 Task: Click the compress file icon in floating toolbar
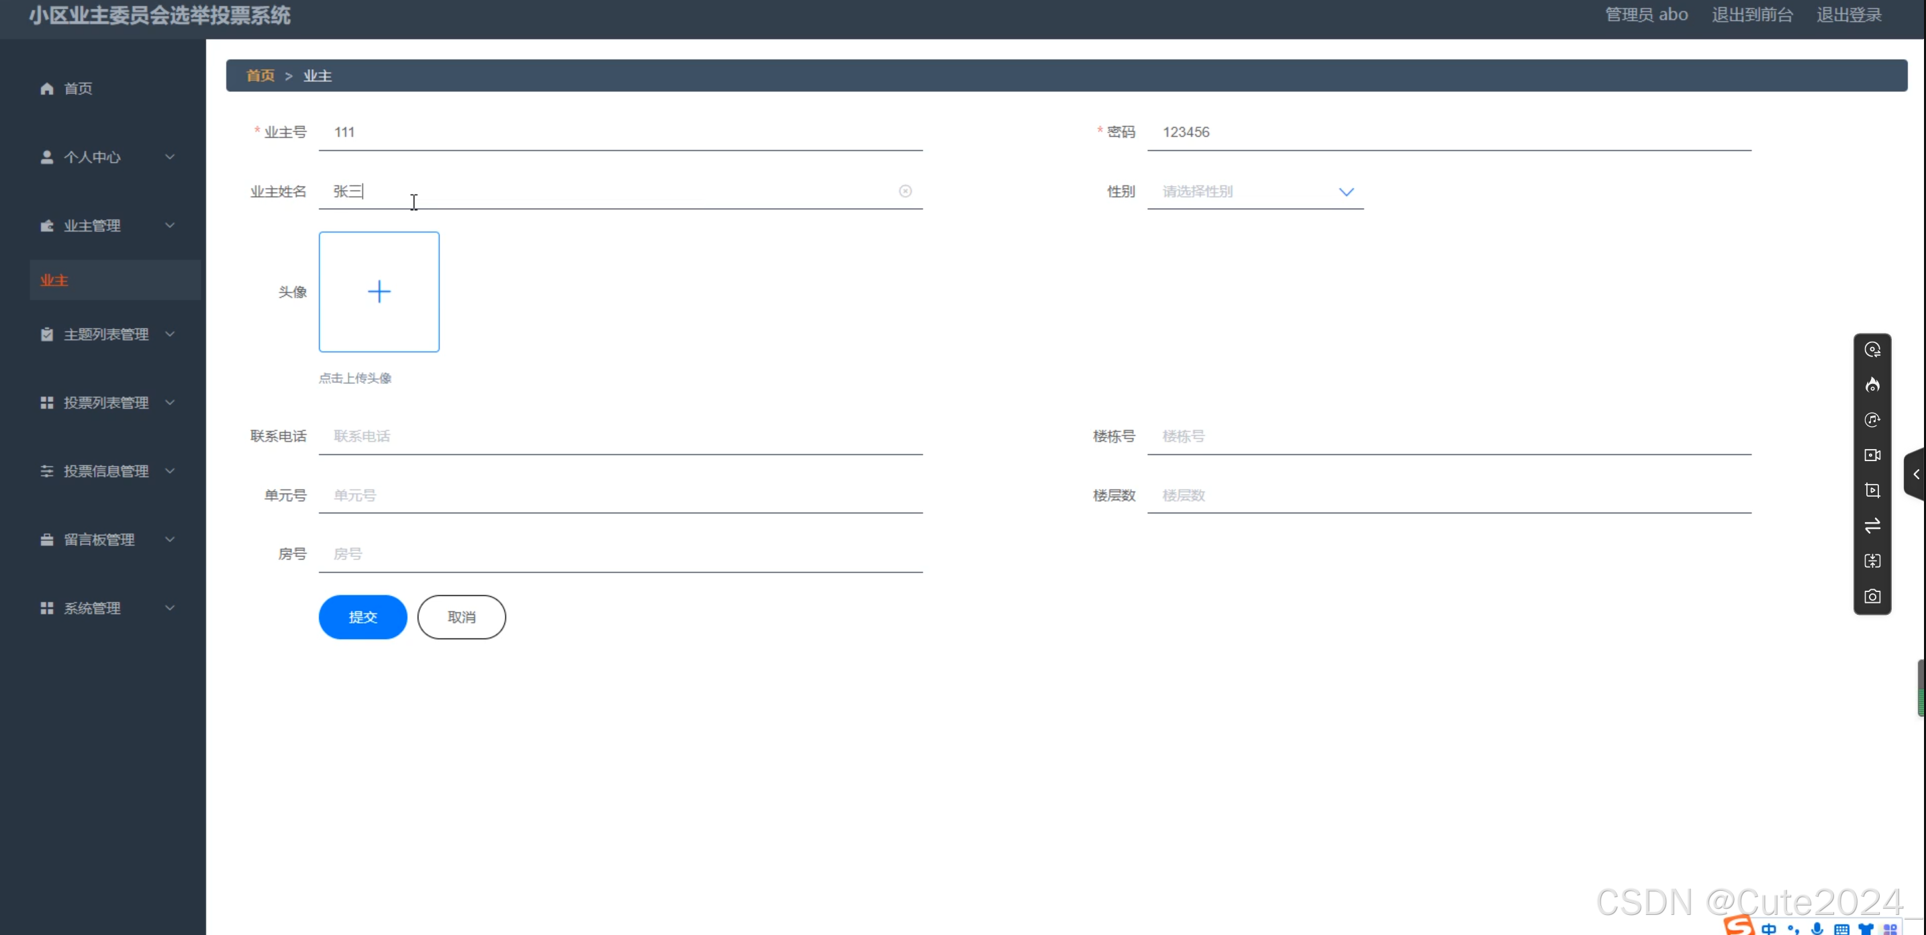[1872, 560]
